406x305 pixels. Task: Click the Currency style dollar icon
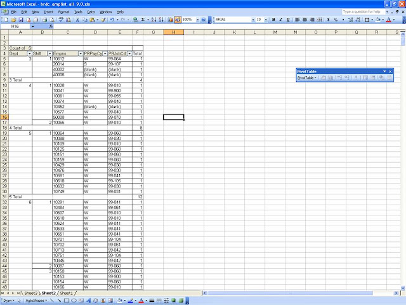329,20
